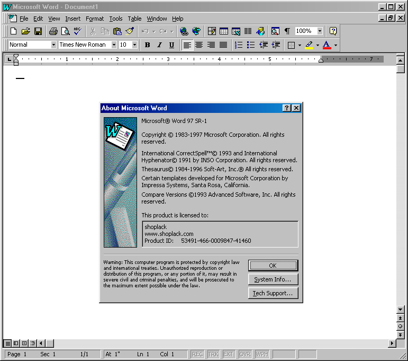The image size is (408, 361).
Task: Open the Insert menu
Action: [72, 19]
